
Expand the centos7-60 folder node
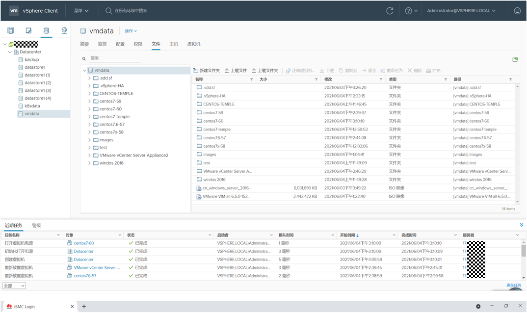[x=89, y=109]
